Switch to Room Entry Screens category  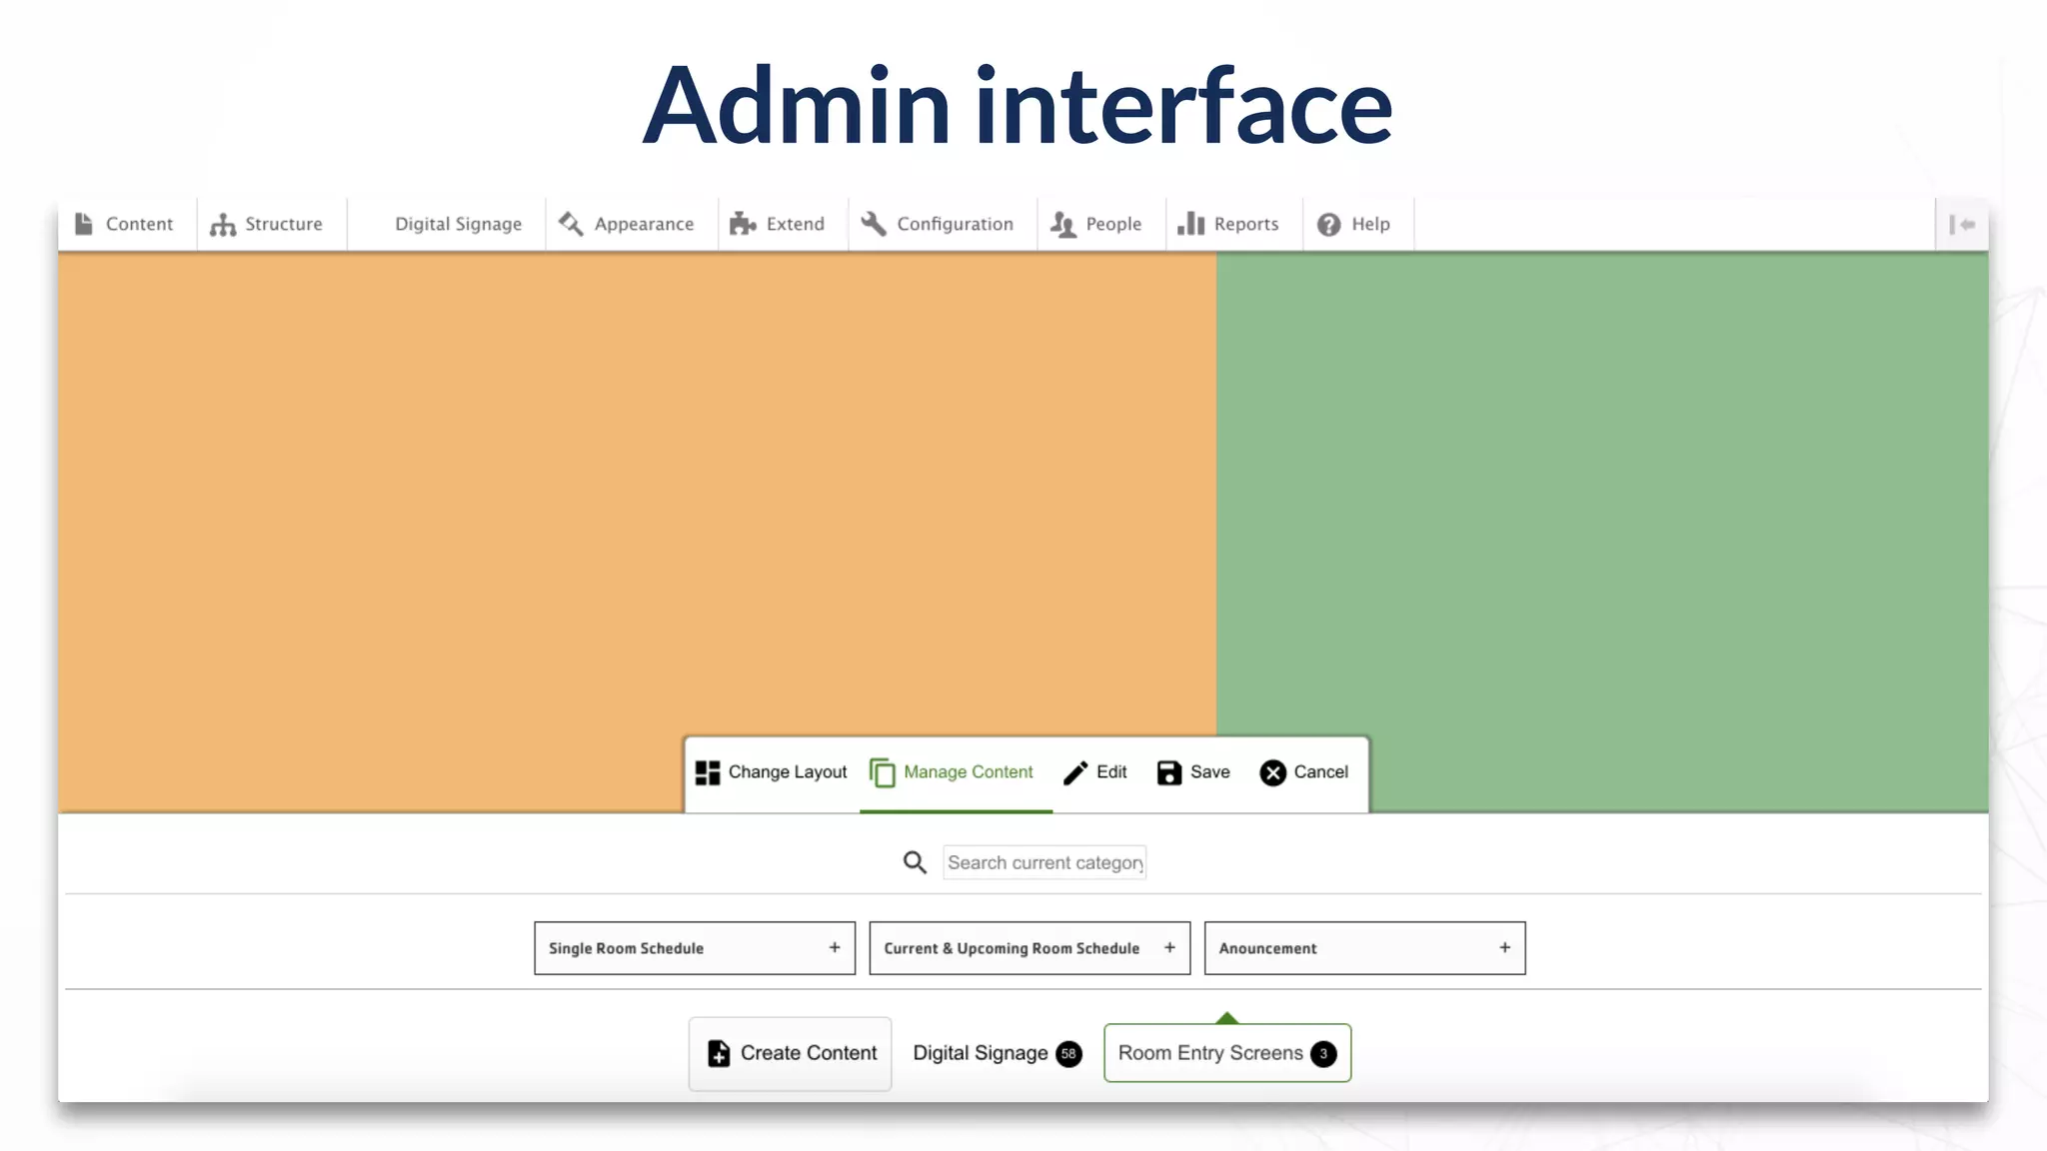coord(1227,1053)
